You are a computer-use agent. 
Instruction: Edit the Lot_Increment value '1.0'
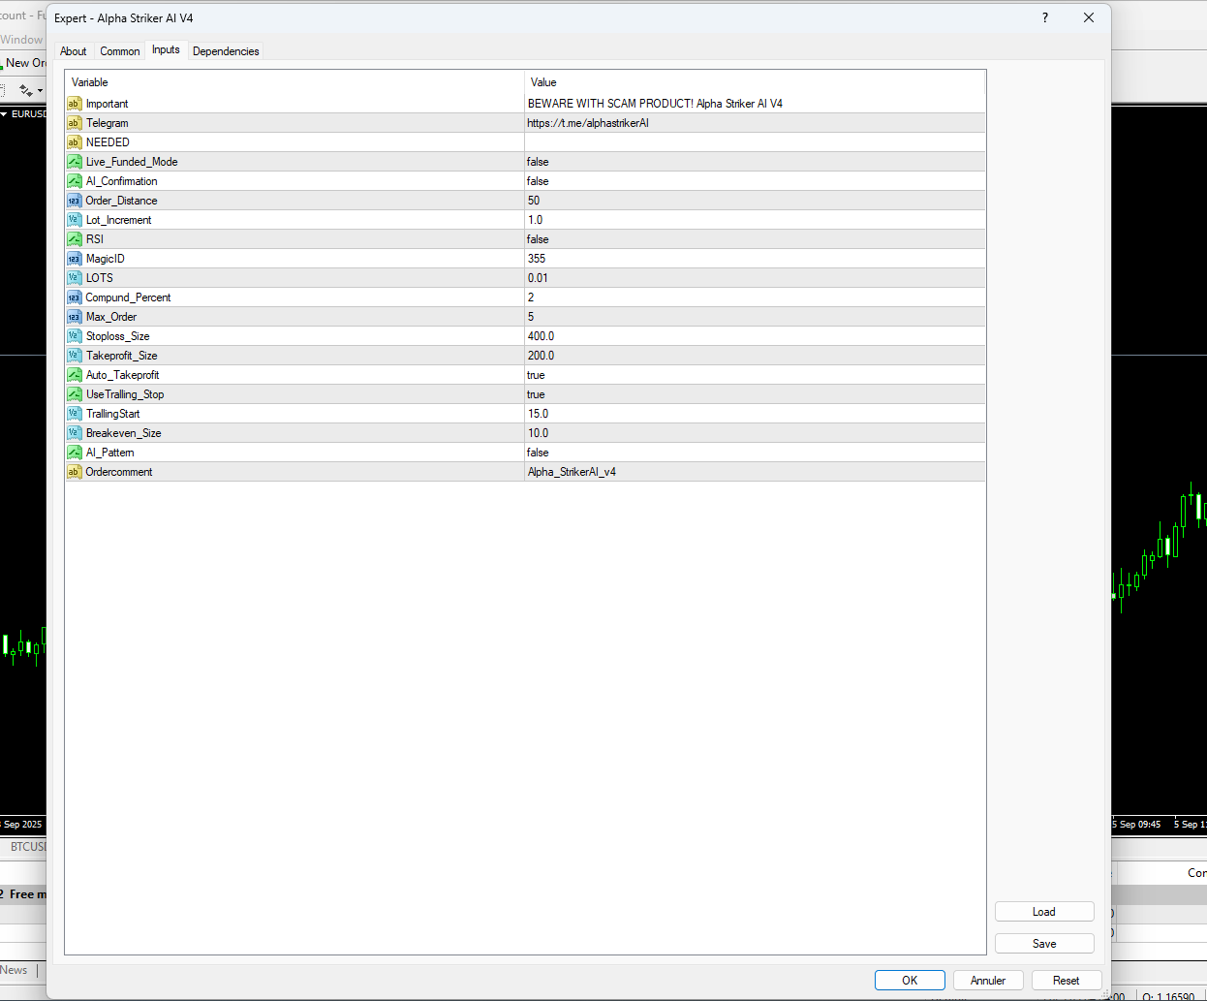(x=755, y=220)
